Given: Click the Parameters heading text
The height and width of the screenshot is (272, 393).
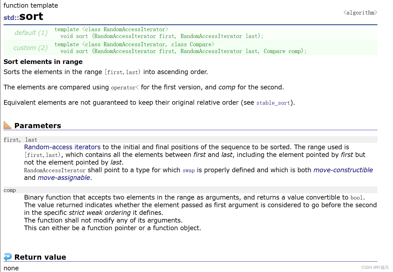Looking at the screenshot, I should pos(38,125).
